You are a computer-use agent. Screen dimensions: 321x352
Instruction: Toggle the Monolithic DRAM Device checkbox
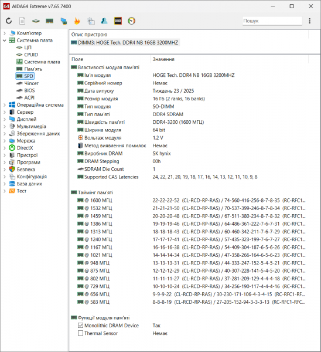coord(80,325)
